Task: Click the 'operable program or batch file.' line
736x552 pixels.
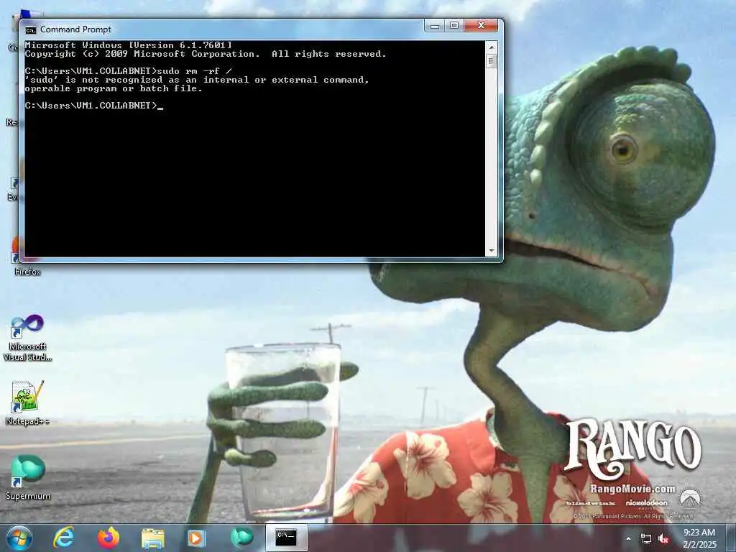Action: (x=114, y=88)
